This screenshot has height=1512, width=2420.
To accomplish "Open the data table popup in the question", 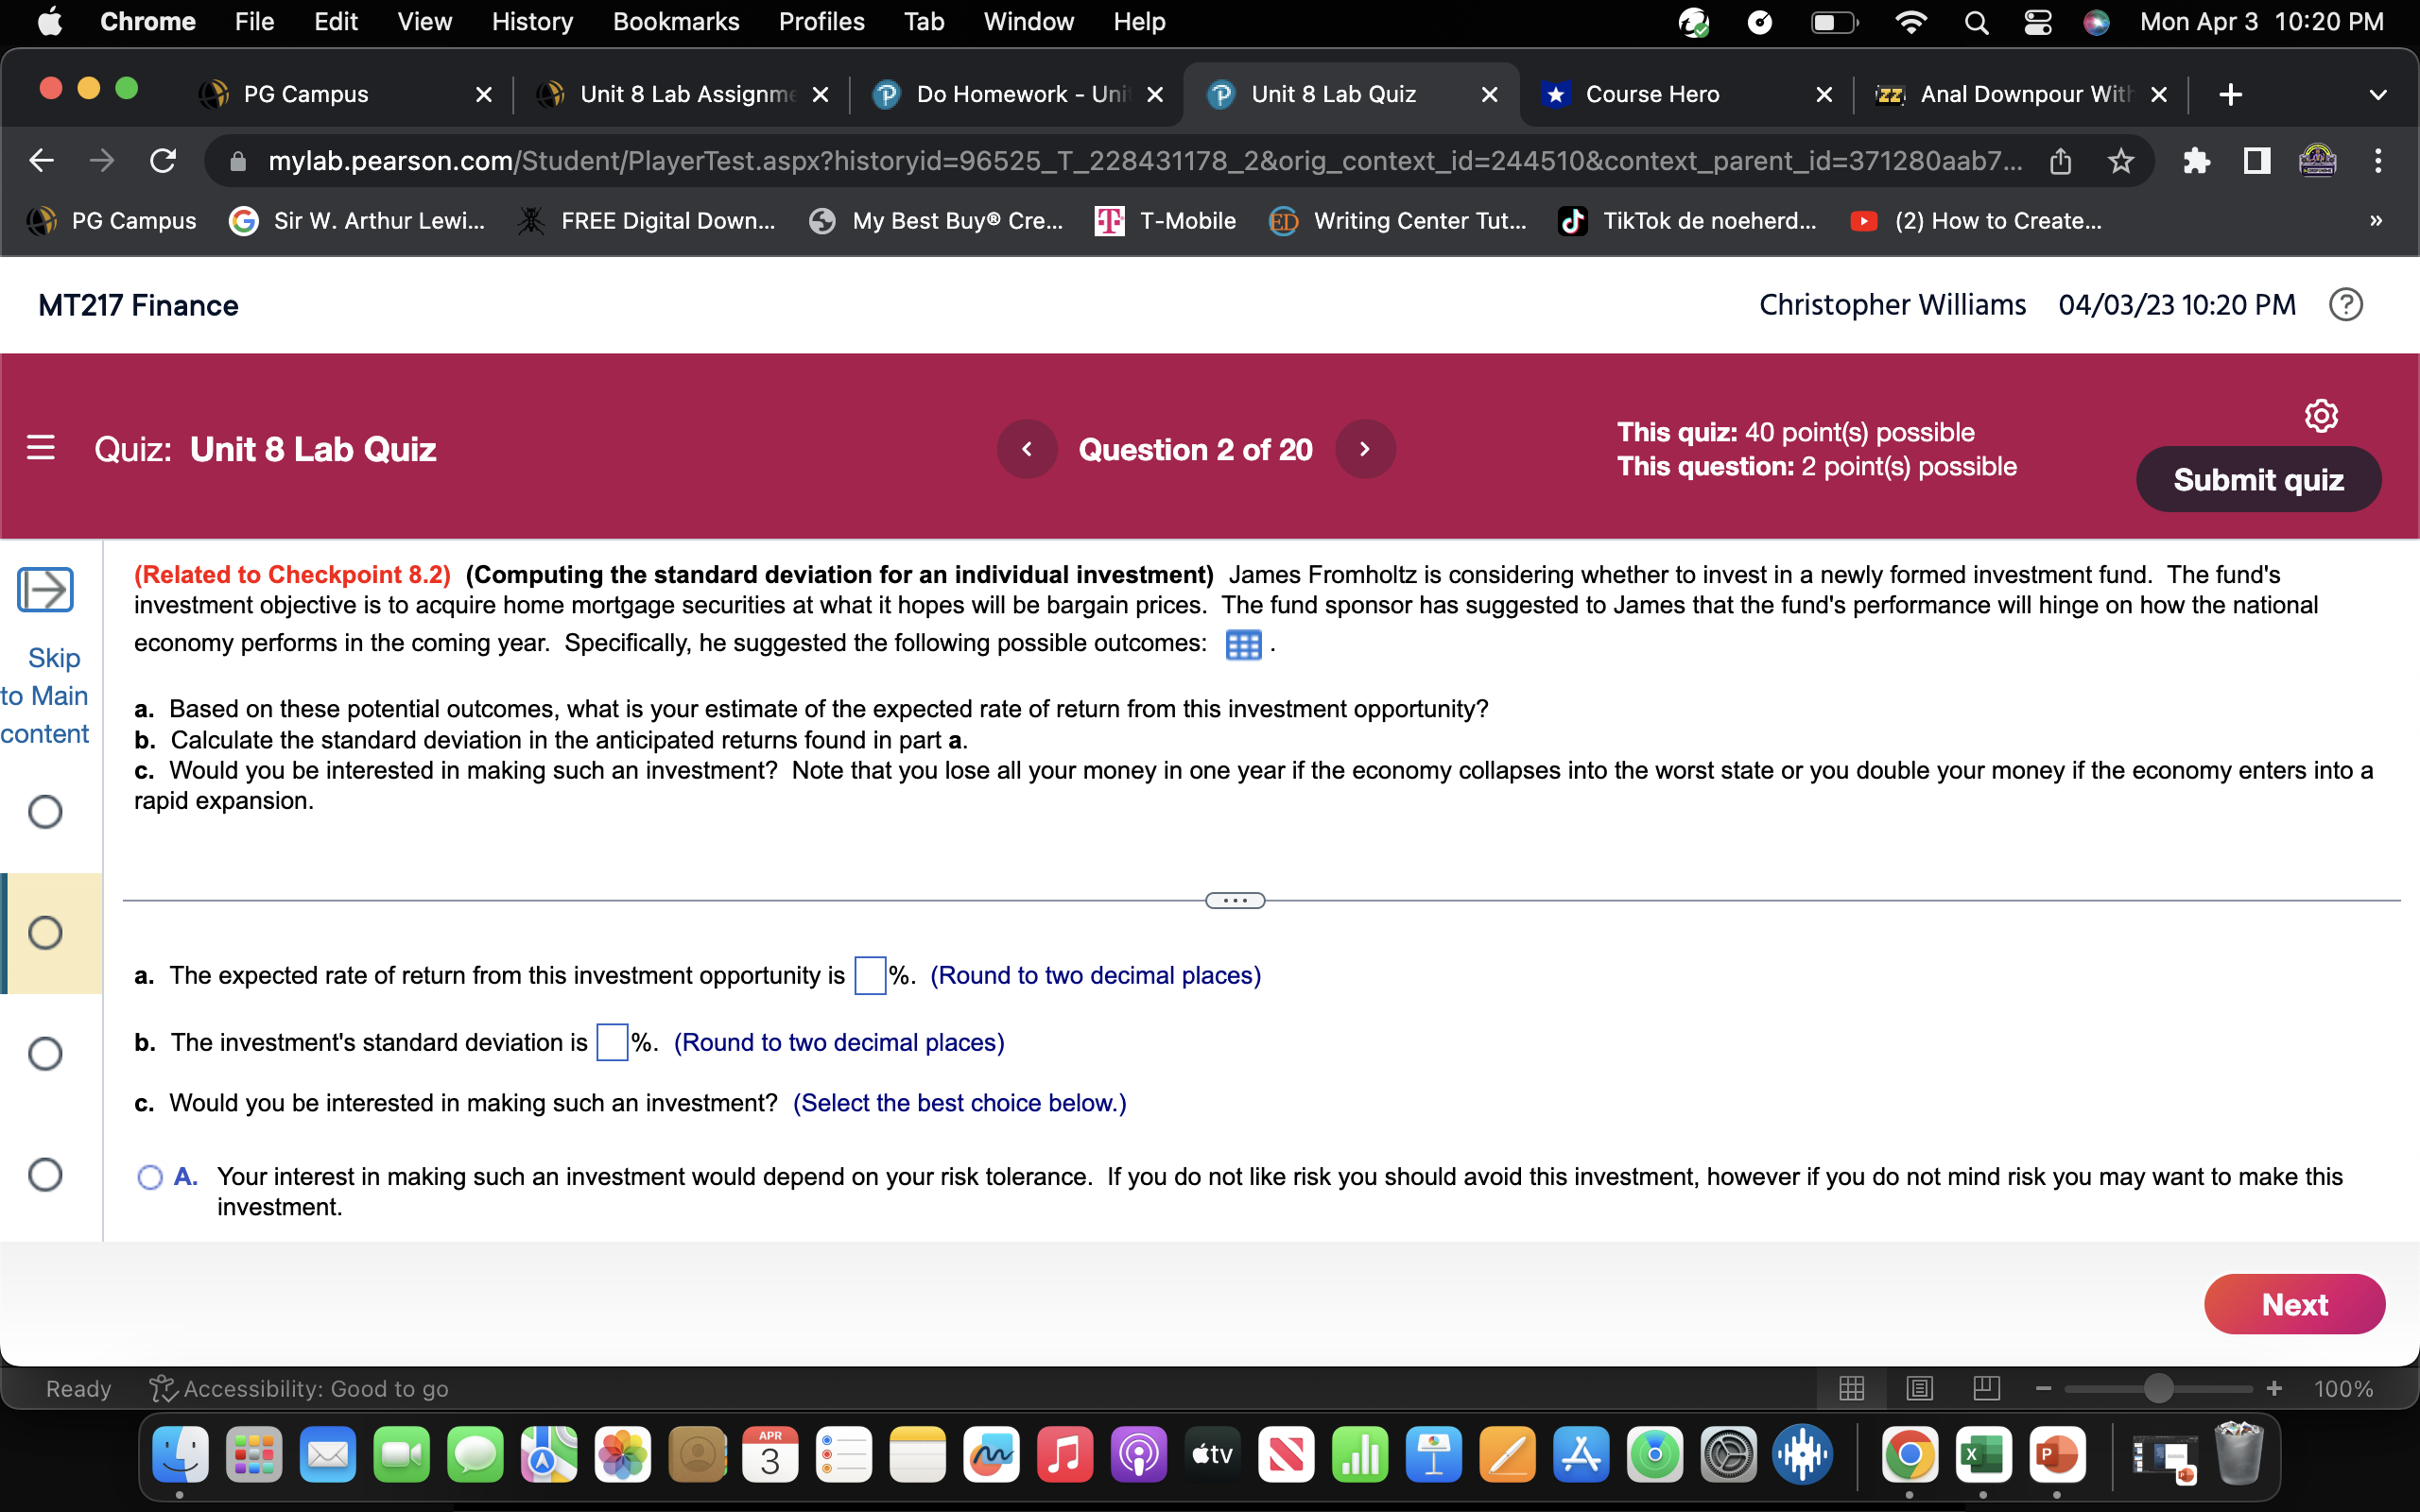I will [x=1242, y=645].
